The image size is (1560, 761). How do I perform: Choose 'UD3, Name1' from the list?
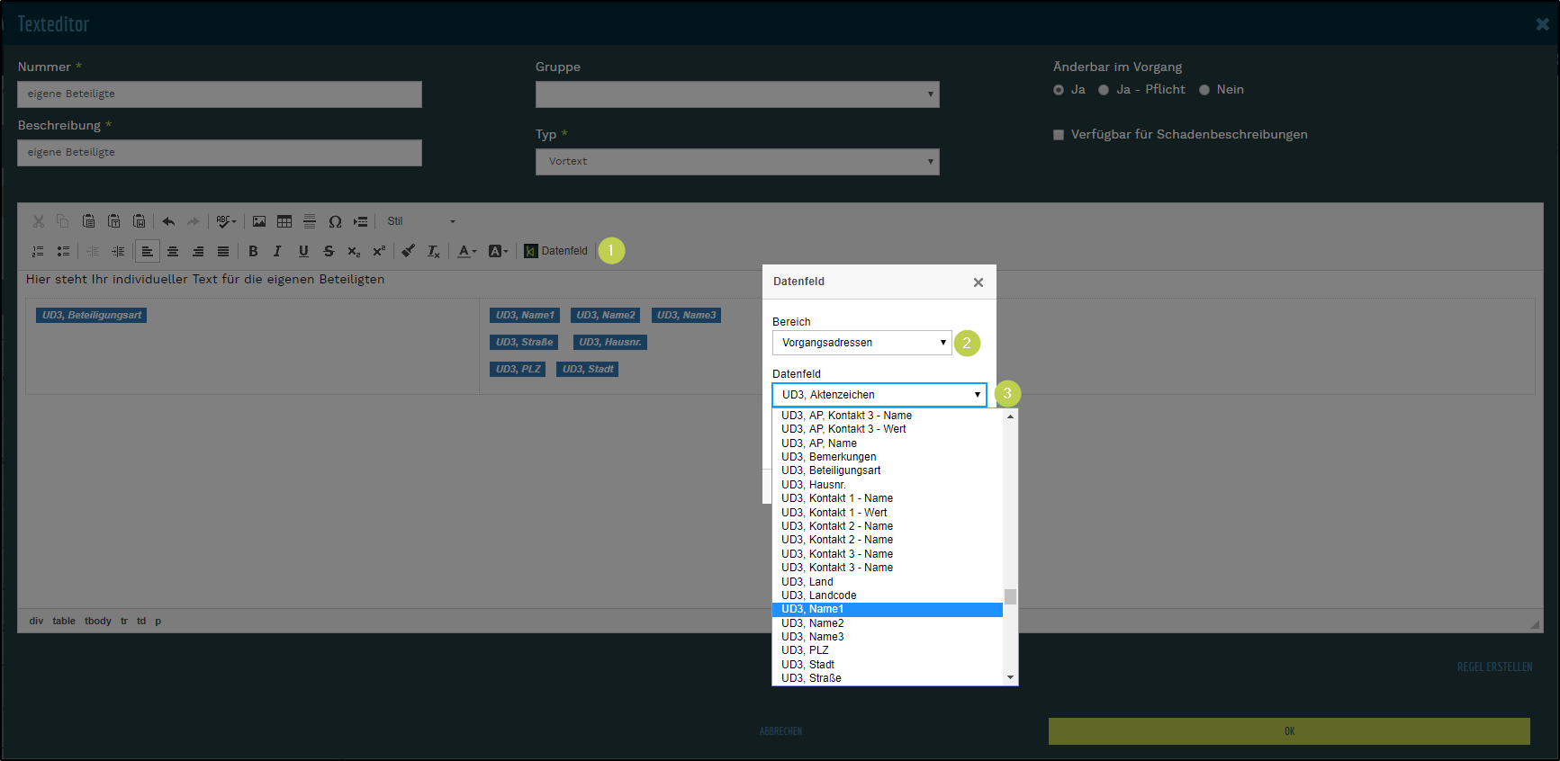887,610
